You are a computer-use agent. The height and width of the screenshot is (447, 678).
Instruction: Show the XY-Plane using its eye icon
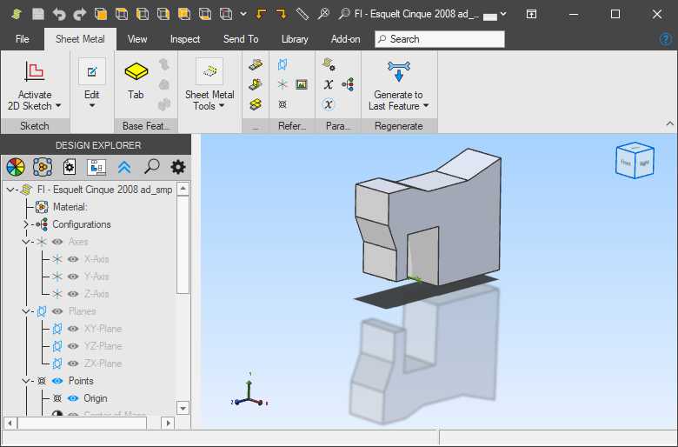pyautogui.click(x=73, y=329)
